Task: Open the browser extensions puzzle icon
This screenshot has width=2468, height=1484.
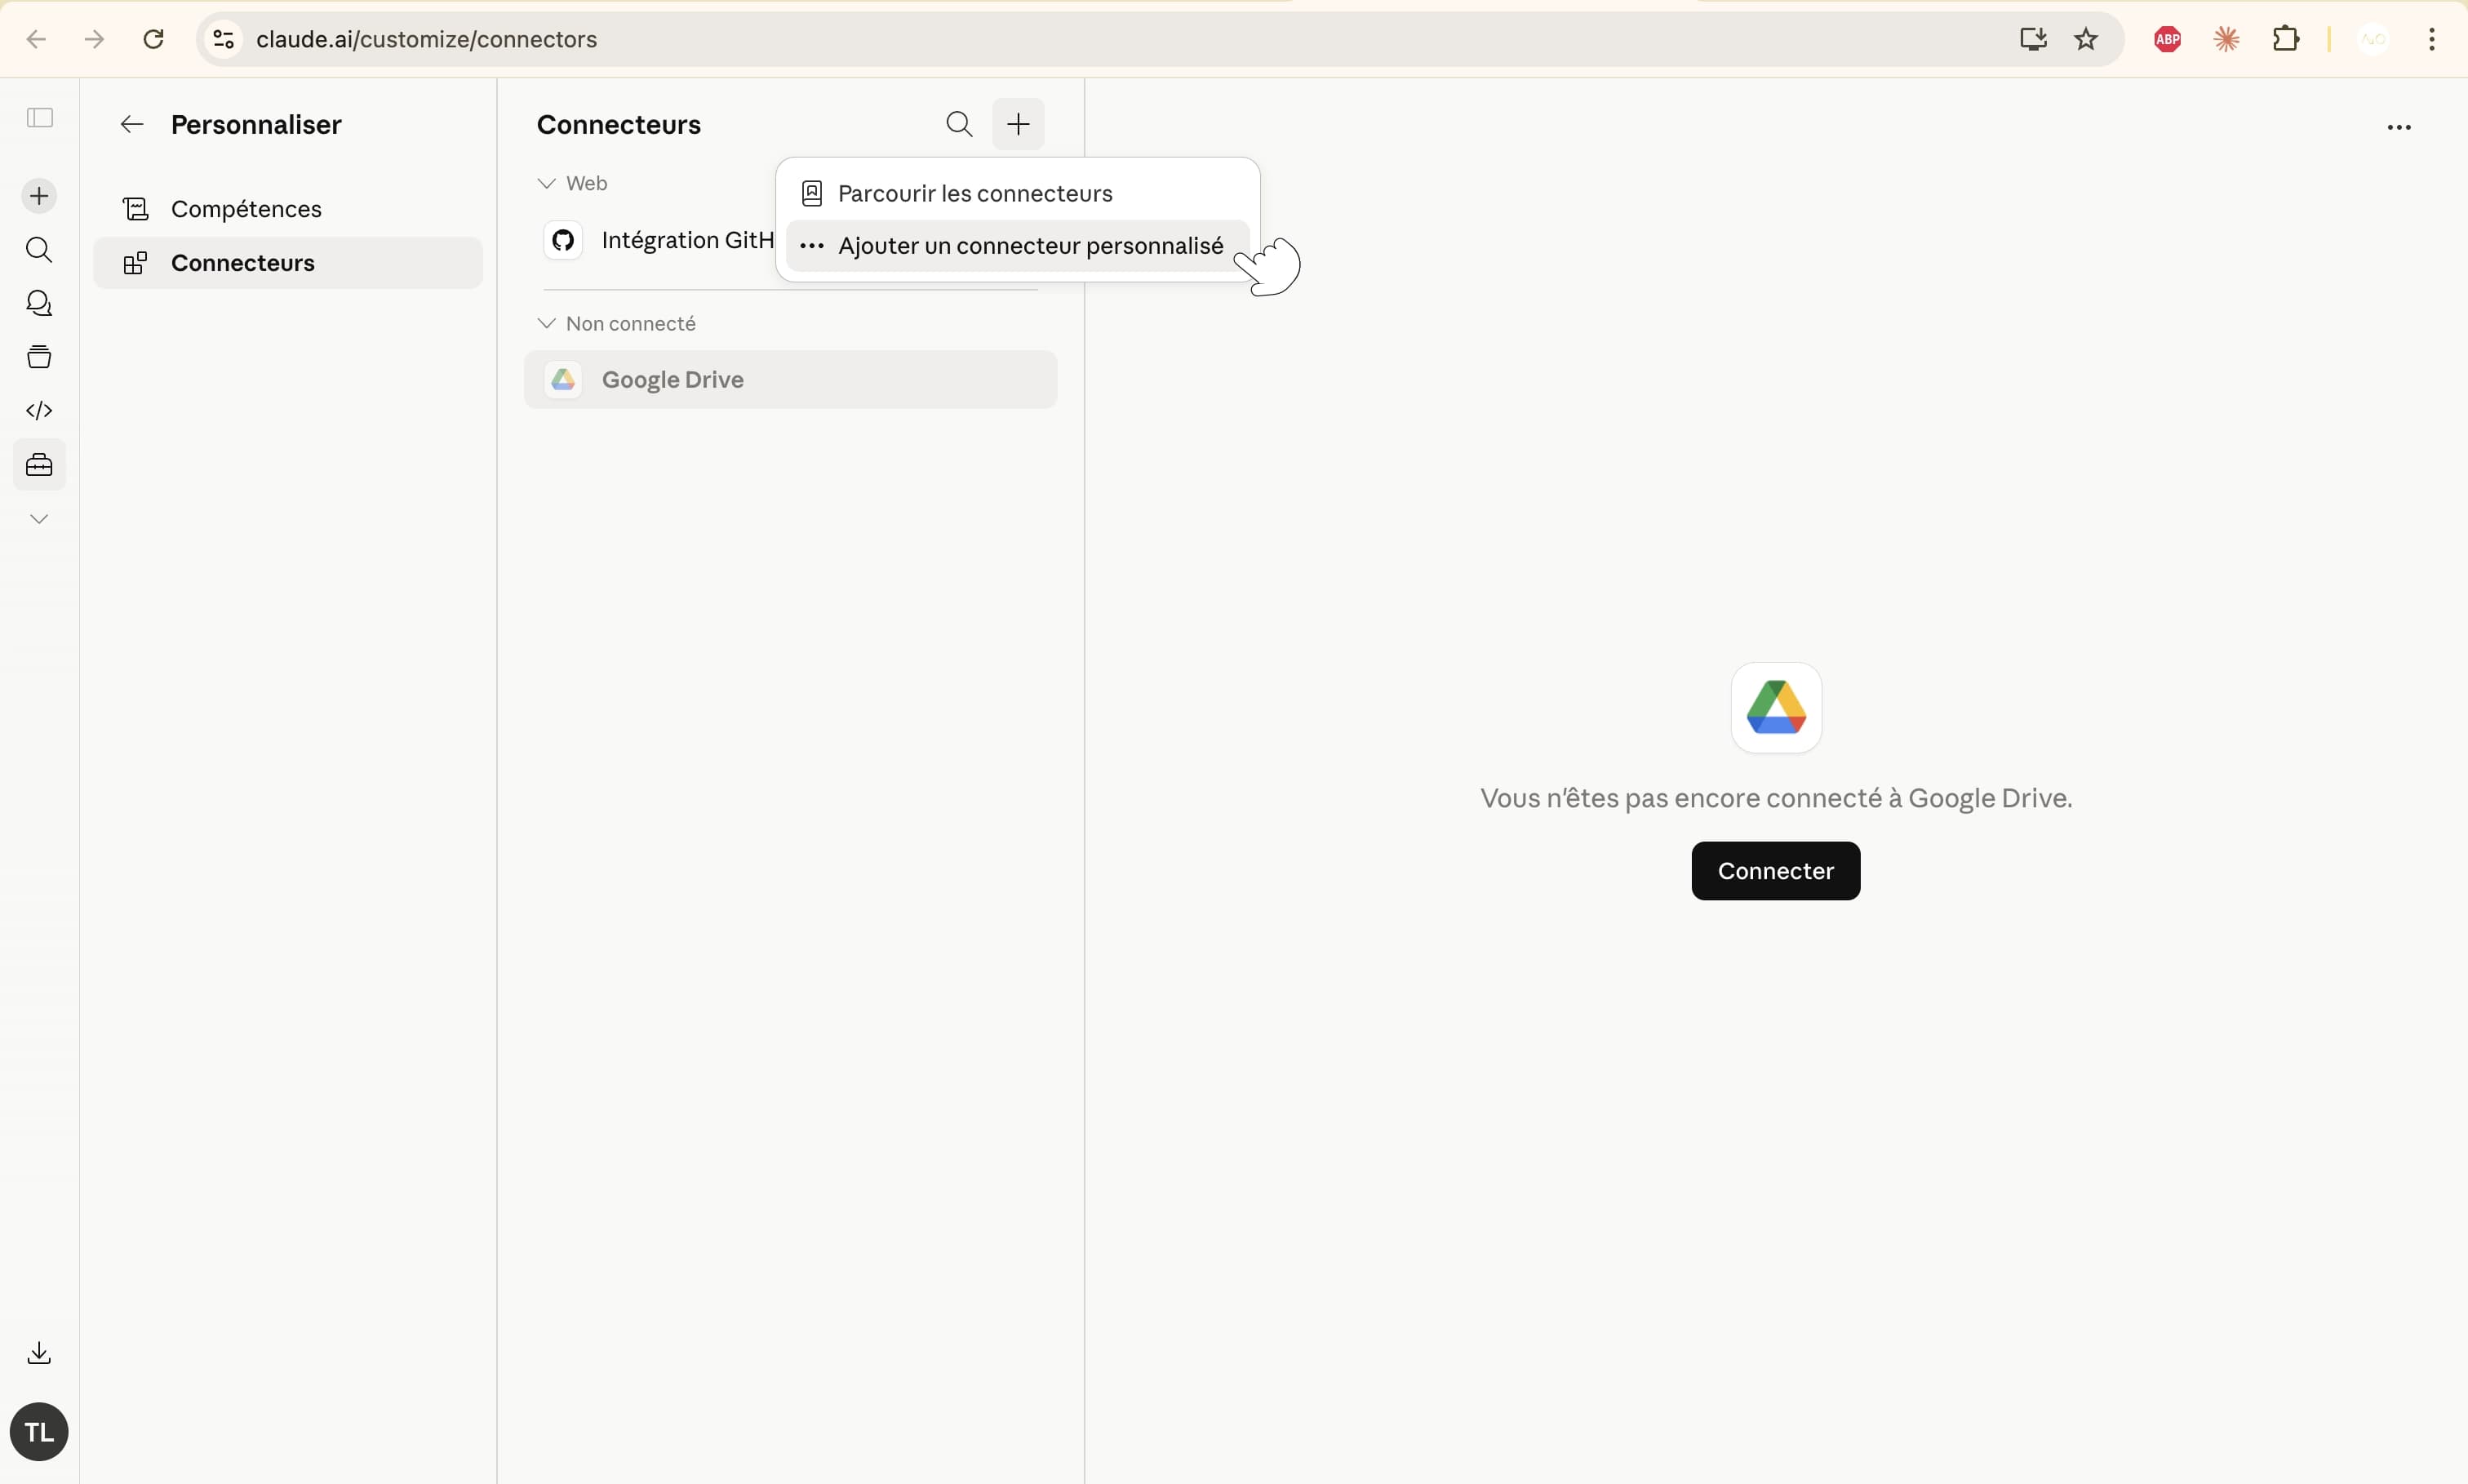Action: (2286, 39)
